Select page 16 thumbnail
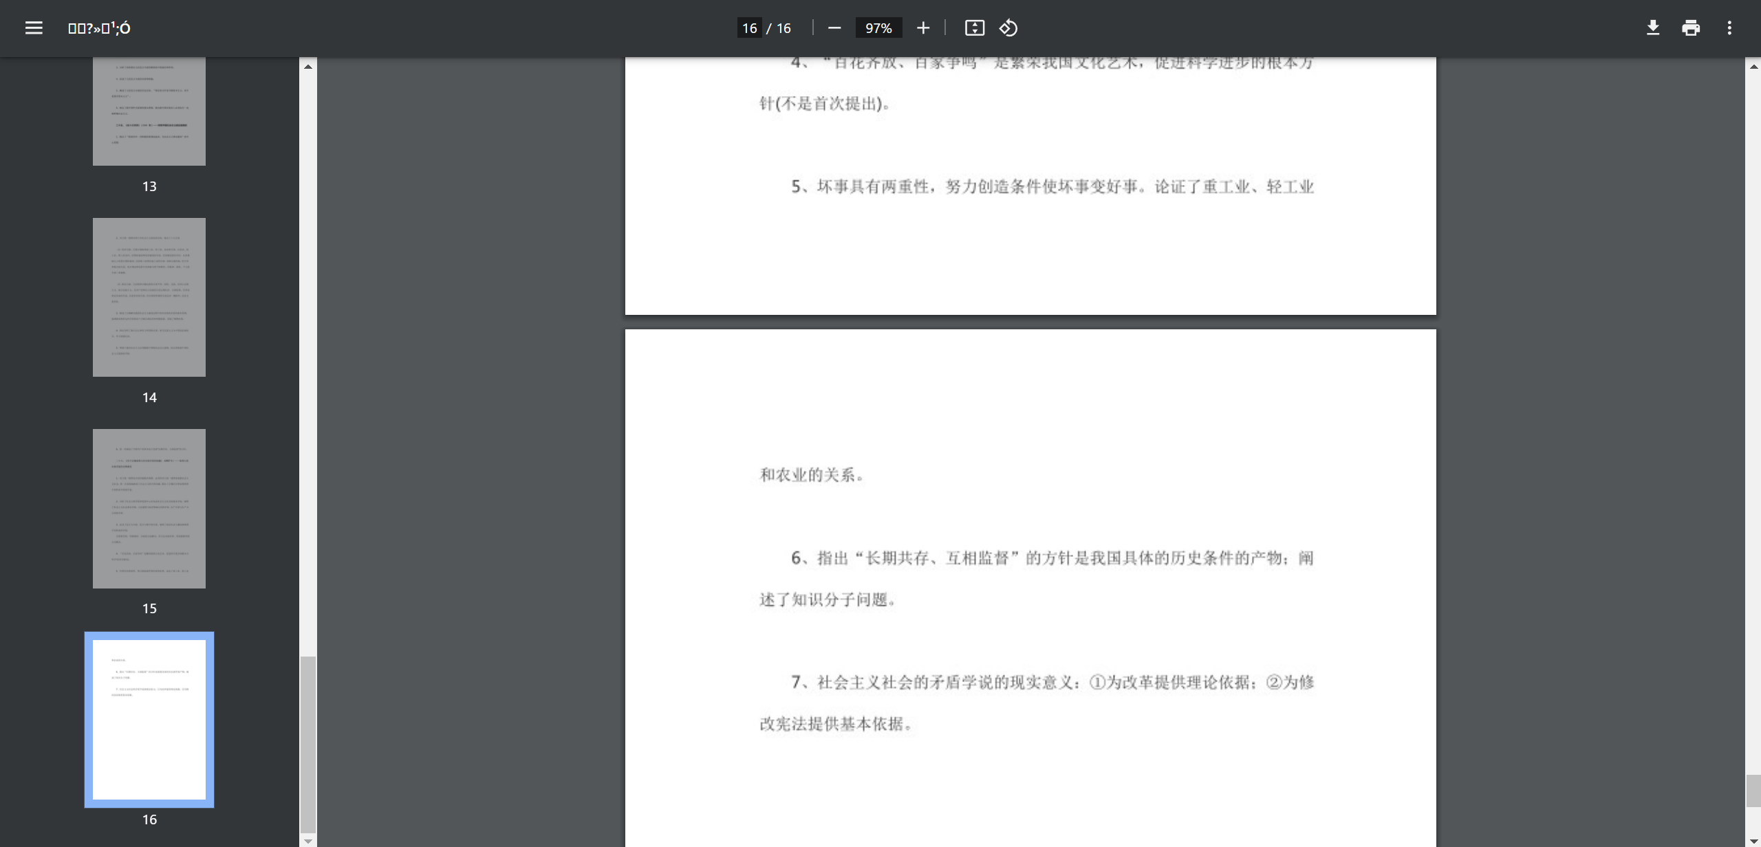Viewport: 1761px width, 847px height. (149, 719)
